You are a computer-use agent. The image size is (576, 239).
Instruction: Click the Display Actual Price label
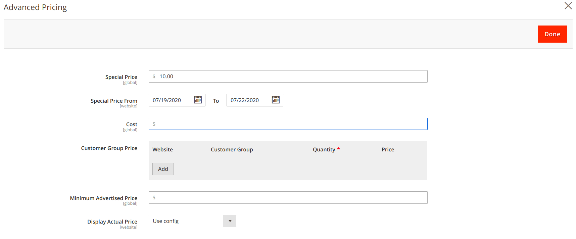click(x=112, y=222)
